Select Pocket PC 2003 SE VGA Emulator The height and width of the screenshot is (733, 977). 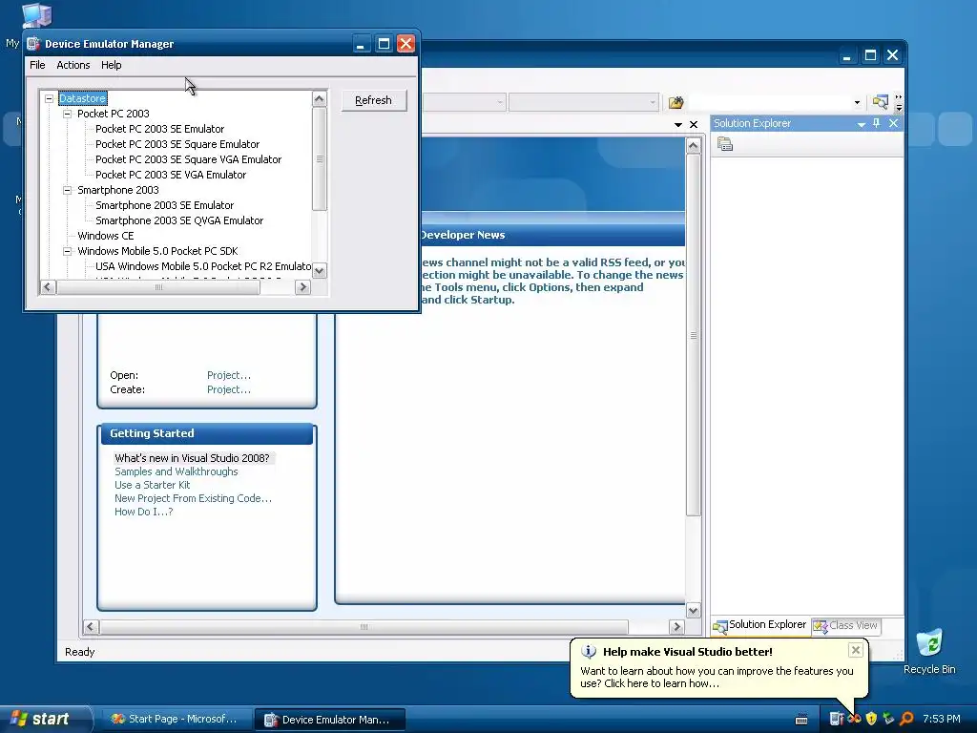(x=171, y=175)
